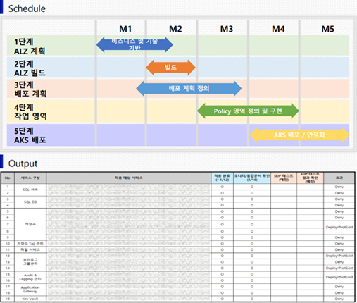Click row number 5 in the table
357x303 pixels.
click(8, 211)
